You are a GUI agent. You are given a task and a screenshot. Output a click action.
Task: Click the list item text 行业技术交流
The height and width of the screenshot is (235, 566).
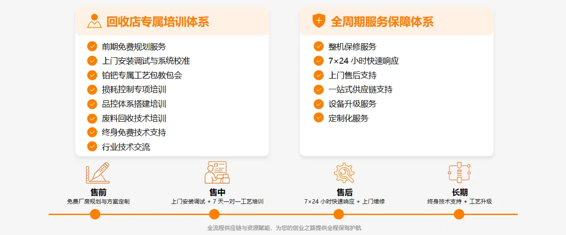tap(126, 147)
